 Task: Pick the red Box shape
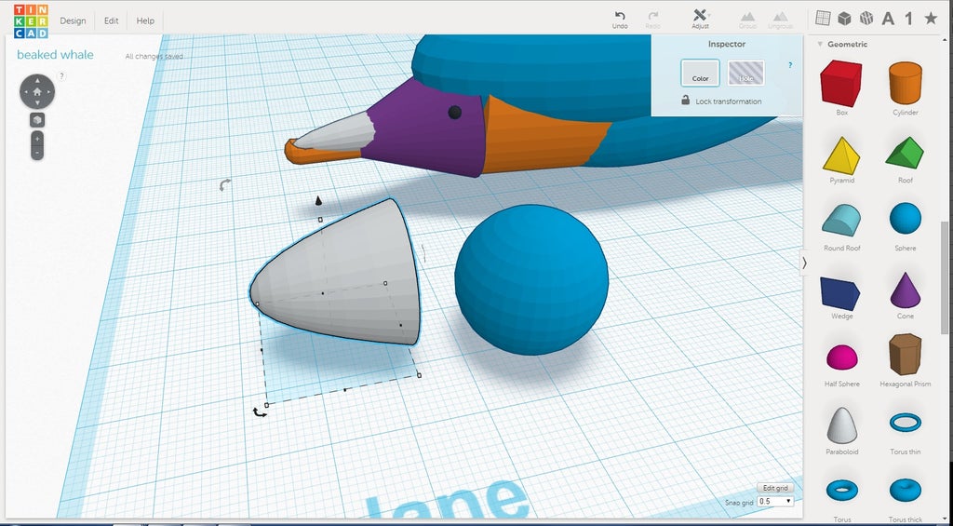(841, 84)
